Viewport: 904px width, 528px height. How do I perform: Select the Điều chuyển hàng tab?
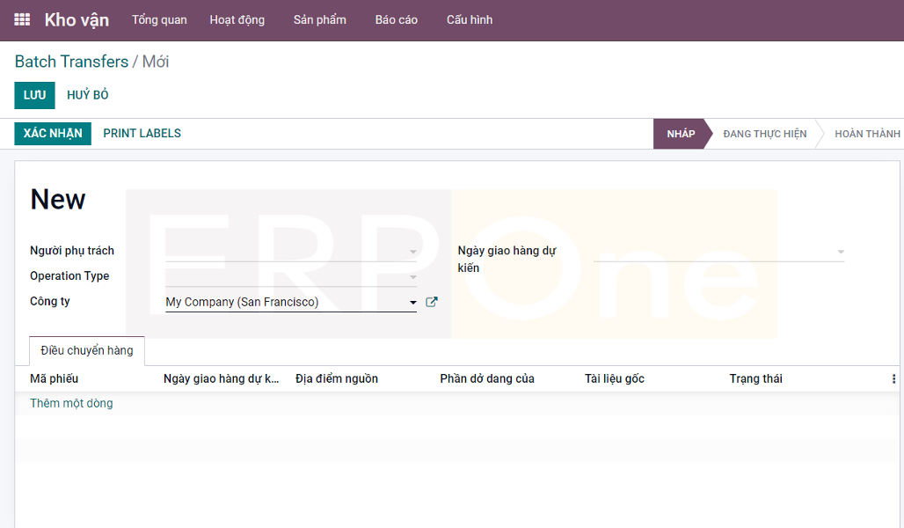tap(86, 350)
